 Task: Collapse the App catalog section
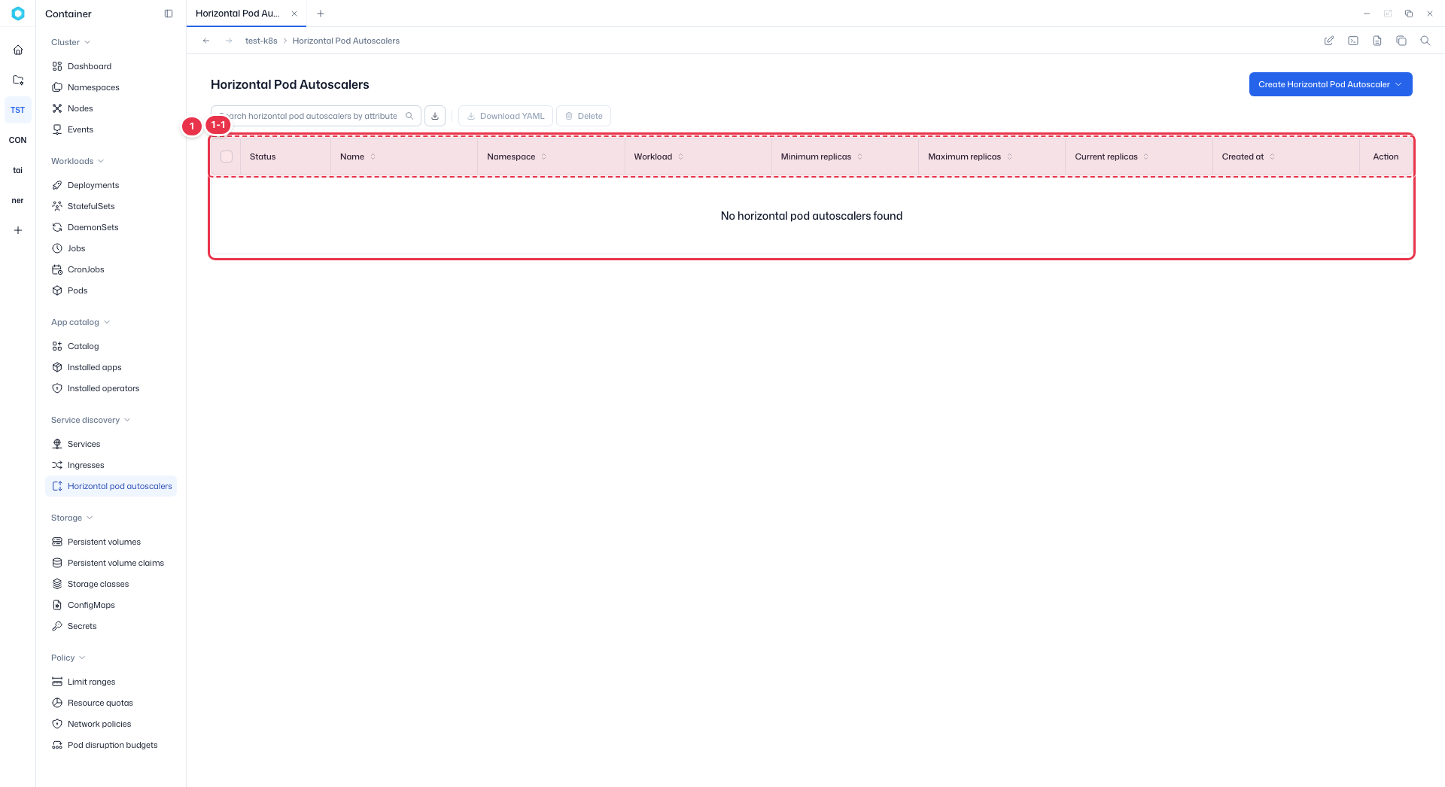point(81,322)
